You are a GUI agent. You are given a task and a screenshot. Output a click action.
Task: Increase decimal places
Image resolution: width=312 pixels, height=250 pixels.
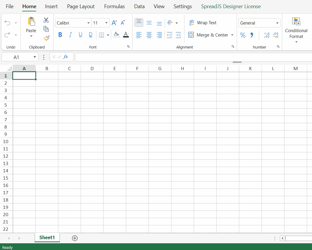tap(267, 35)
